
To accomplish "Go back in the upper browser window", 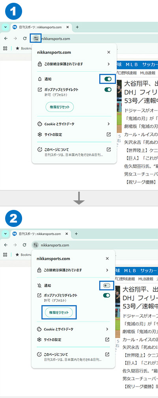I will click(6, 38).
